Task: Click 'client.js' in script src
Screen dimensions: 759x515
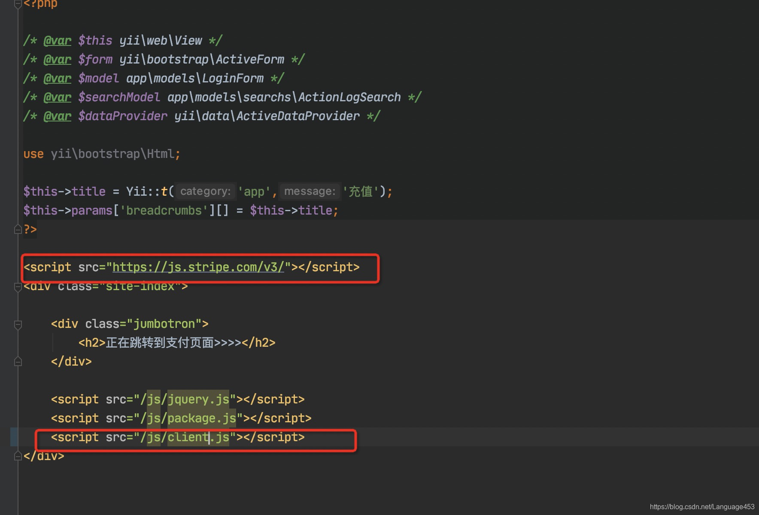Action: (x=198, y=437)
